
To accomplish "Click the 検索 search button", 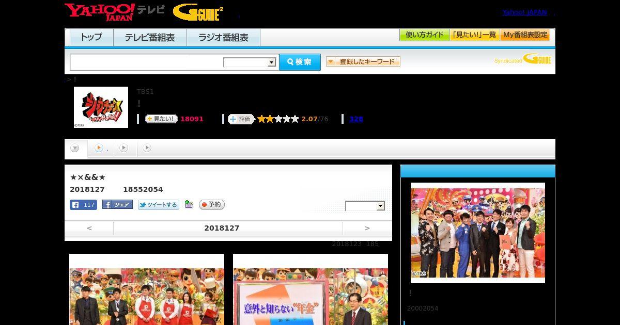I will tap(300, 62).
